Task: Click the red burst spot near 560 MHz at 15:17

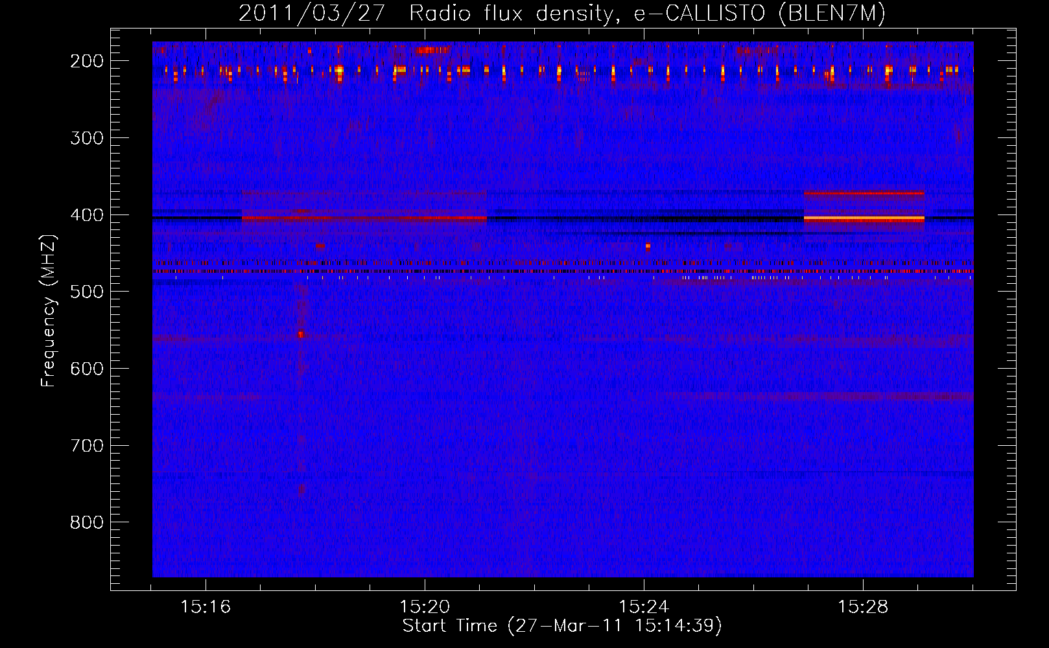Action: click(x=300, y=334)
